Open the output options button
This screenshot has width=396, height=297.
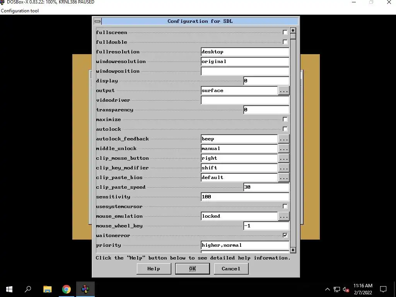pos(283,90)
